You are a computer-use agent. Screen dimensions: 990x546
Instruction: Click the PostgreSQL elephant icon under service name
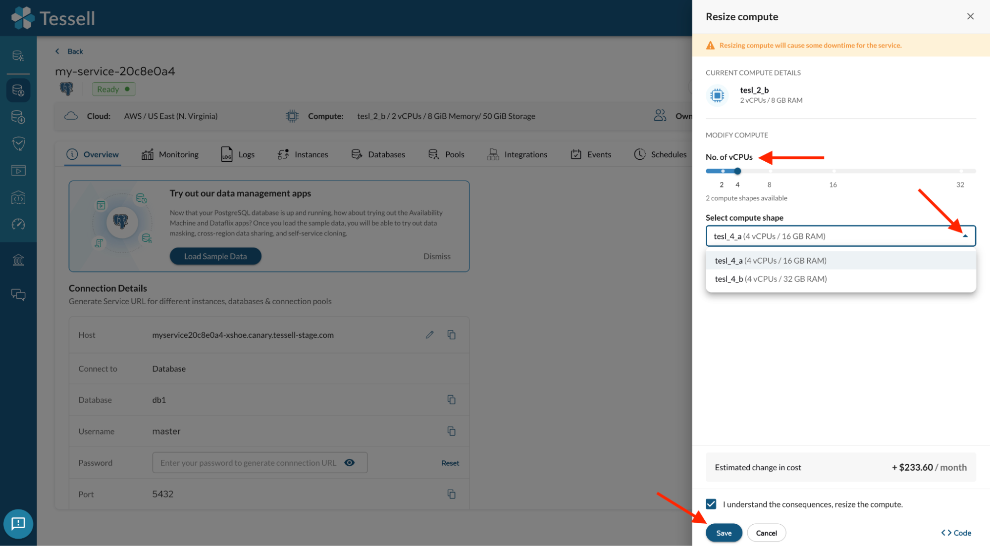(x=66, y=89)
